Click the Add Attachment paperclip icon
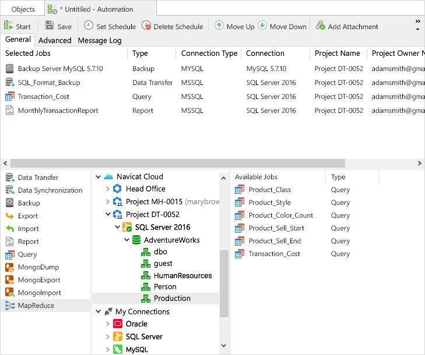The width and height of the screenshot is (425, 355). click(321, 26)
